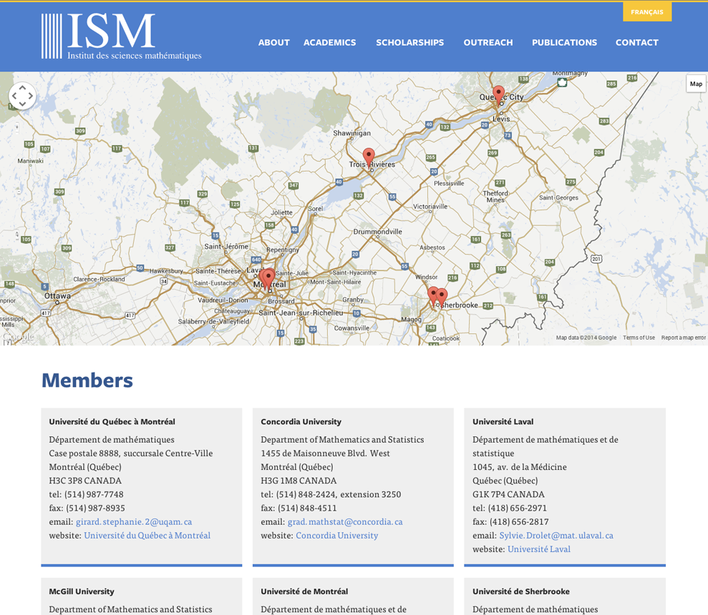Click 'Case postale 8888, succursale Centre-Ville' text

pyautogui.click(x=131, y=453)
